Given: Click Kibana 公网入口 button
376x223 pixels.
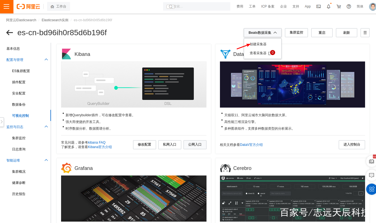Looking at the screenshot, I should pyautogui.click(x=195, y=145).
